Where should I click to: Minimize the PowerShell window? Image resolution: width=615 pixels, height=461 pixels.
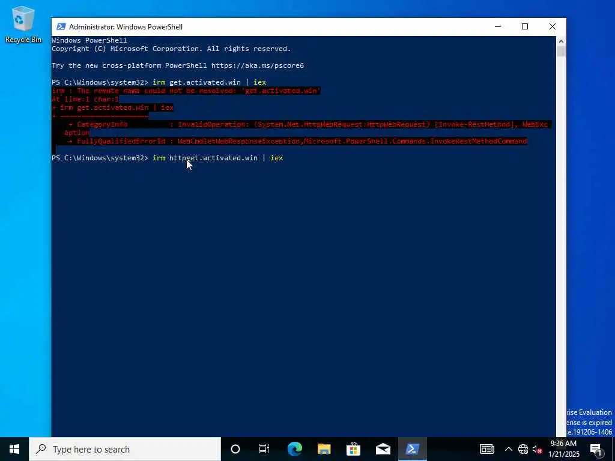498,26
